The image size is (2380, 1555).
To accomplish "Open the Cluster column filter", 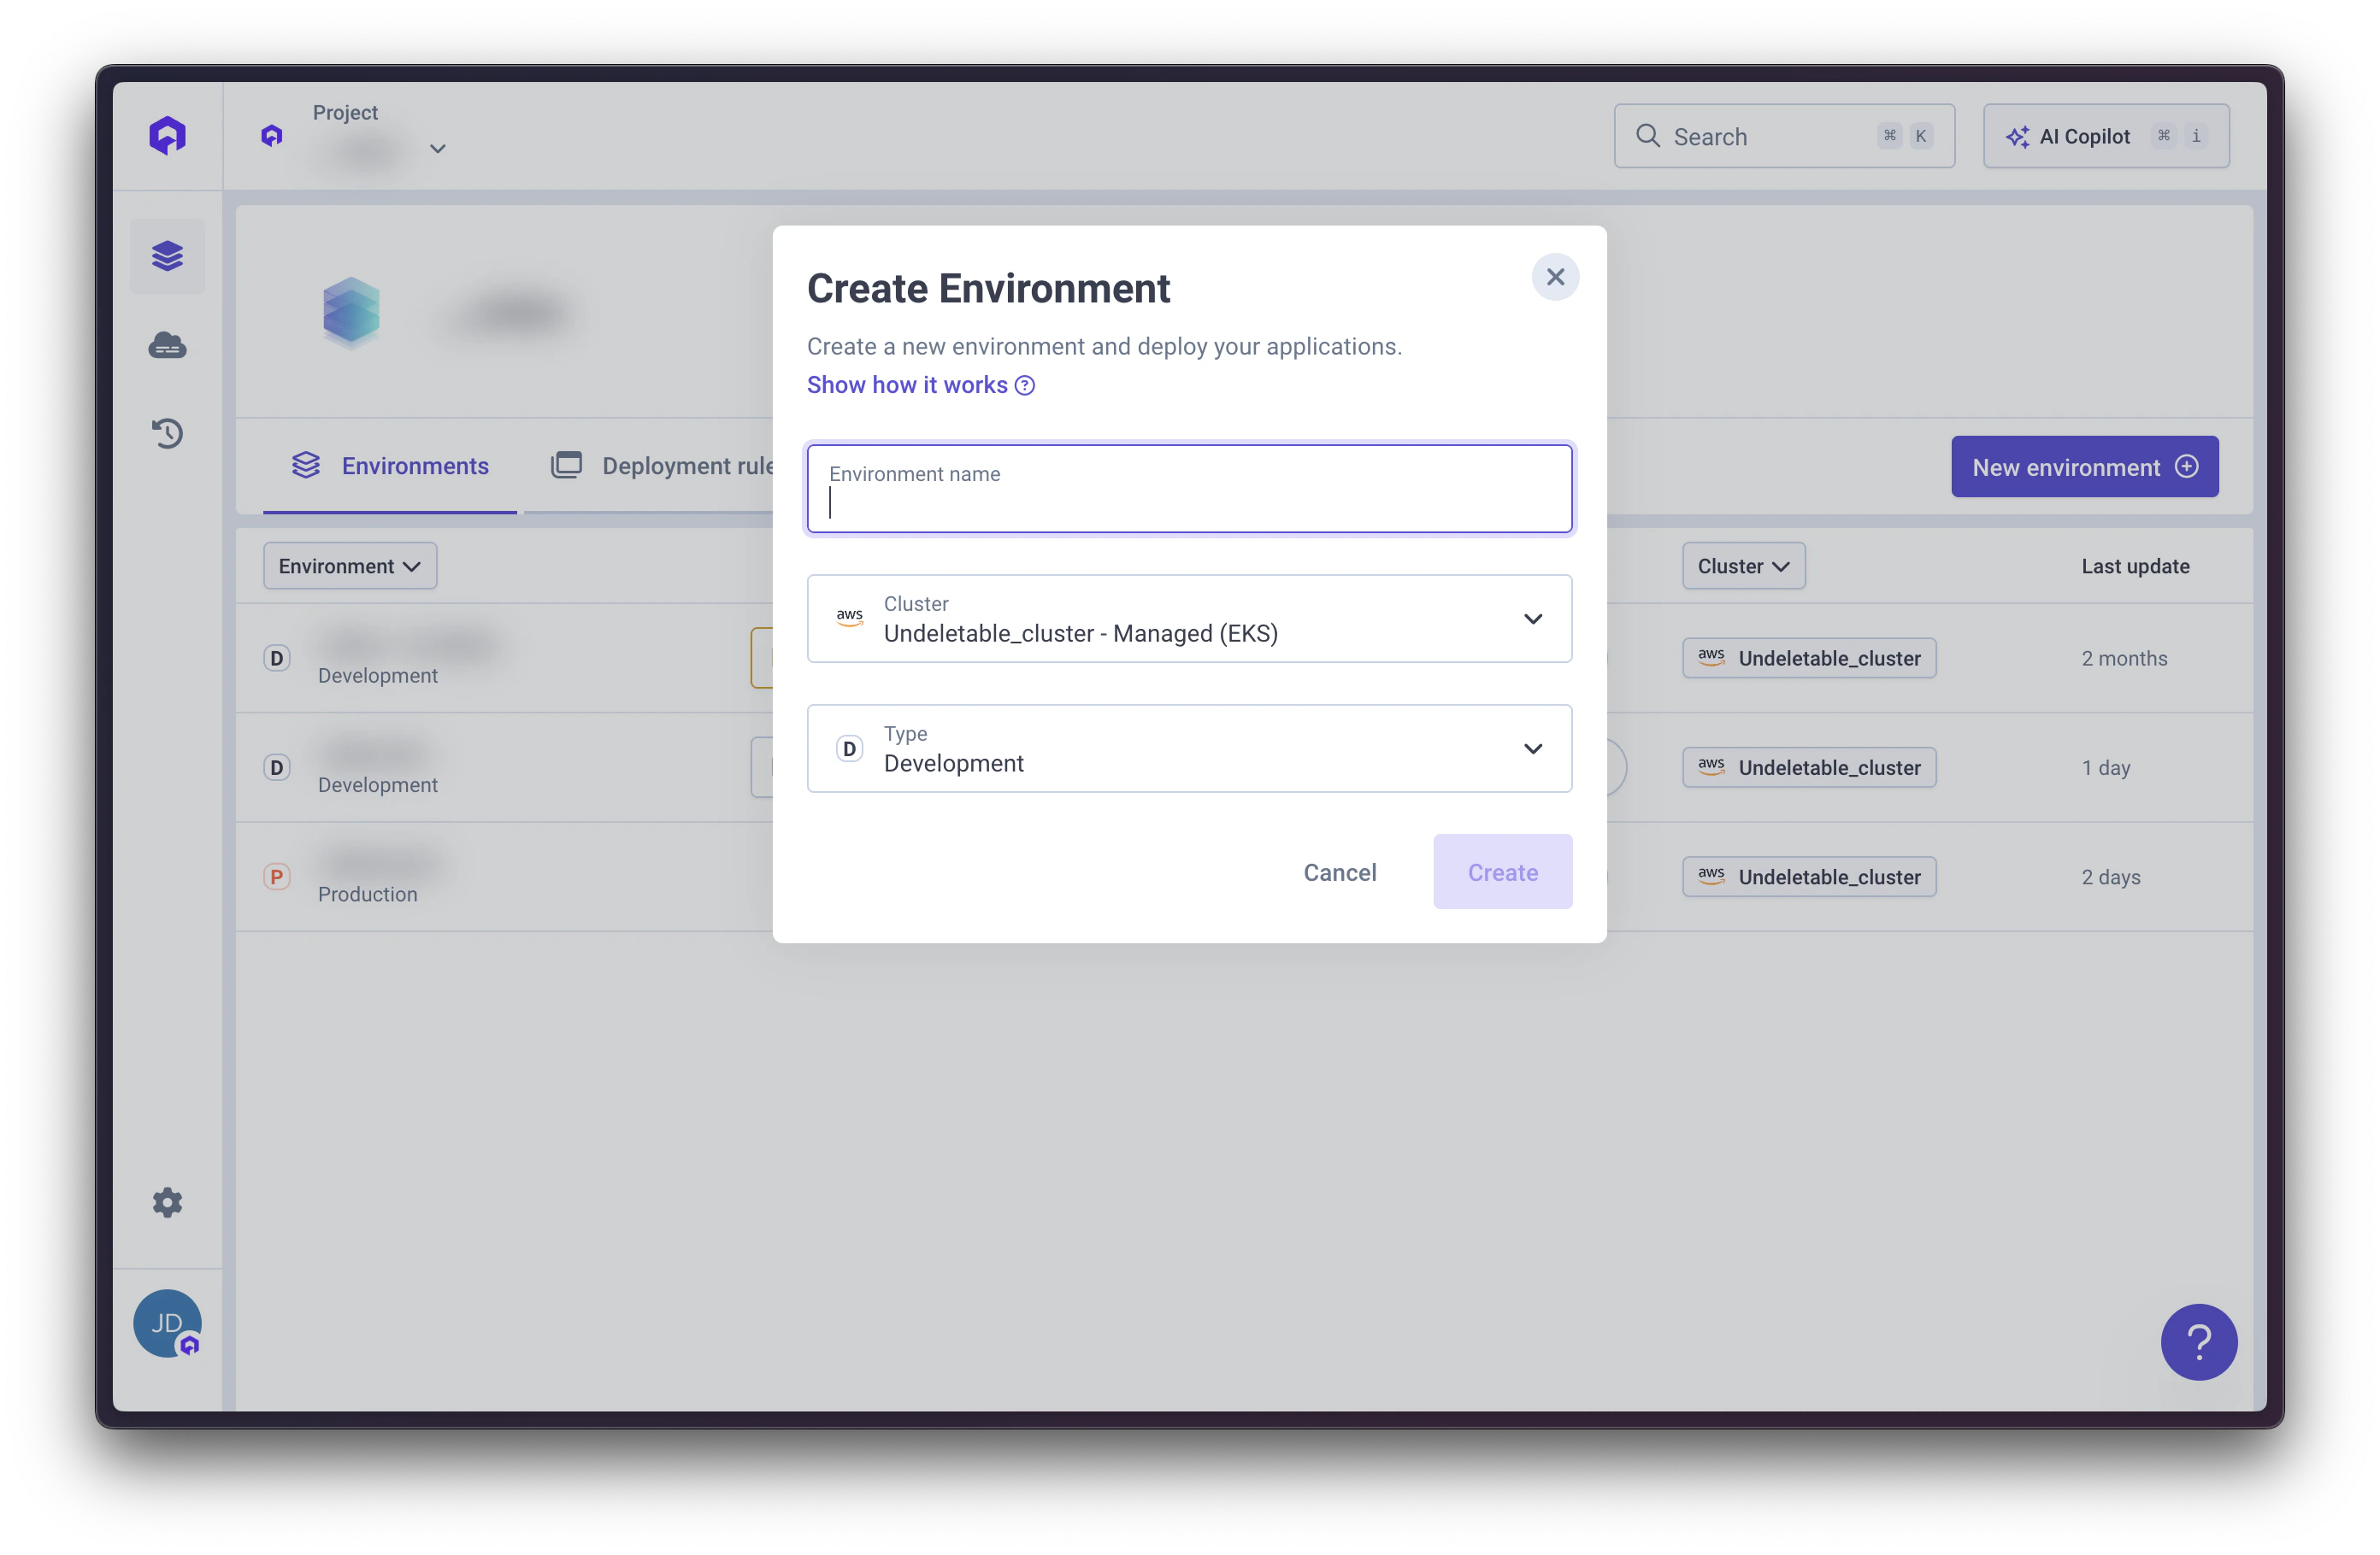I will [1742, 565].
